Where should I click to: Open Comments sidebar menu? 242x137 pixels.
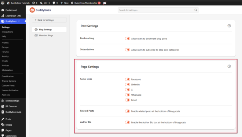tap(13, 136)
